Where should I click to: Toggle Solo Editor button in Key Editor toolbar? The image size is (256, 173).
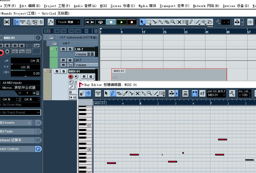pos(82,93)
